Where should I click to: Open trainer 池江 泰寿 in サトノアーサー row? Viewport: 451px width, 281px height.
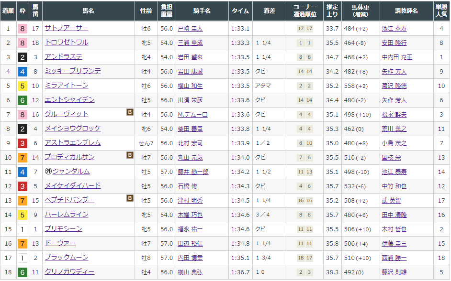click(x=394, y=28)
